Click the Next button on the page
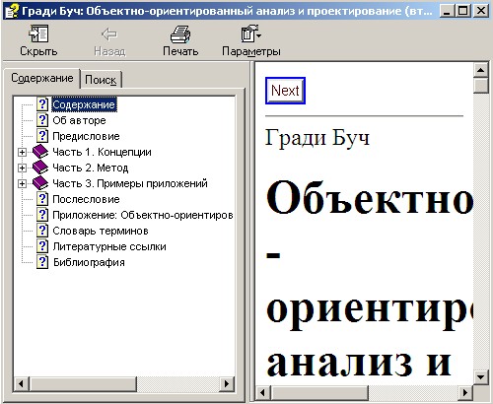Screen dimensions: 493x404 click(285, 91)
